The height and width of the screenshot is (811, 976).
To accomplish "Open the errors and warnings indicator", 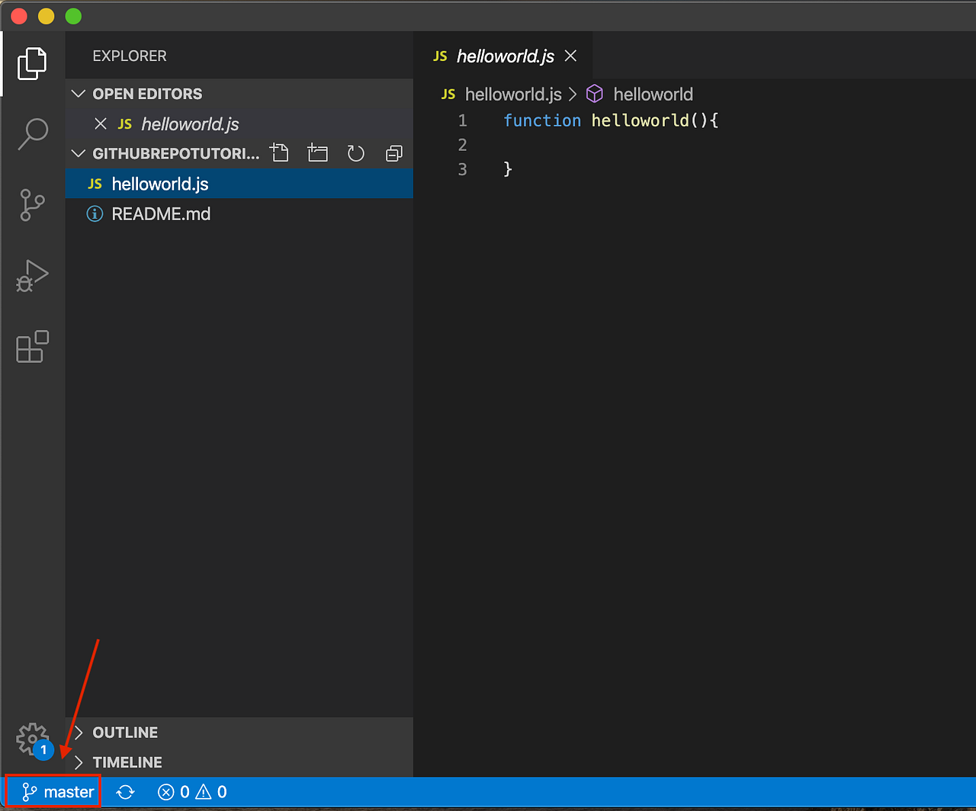I will pyautogui.click(x=191, y=791).
